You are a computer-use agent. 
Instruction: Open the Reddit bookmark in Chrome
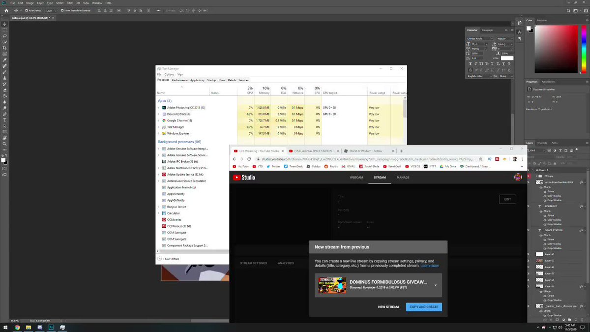330,166
